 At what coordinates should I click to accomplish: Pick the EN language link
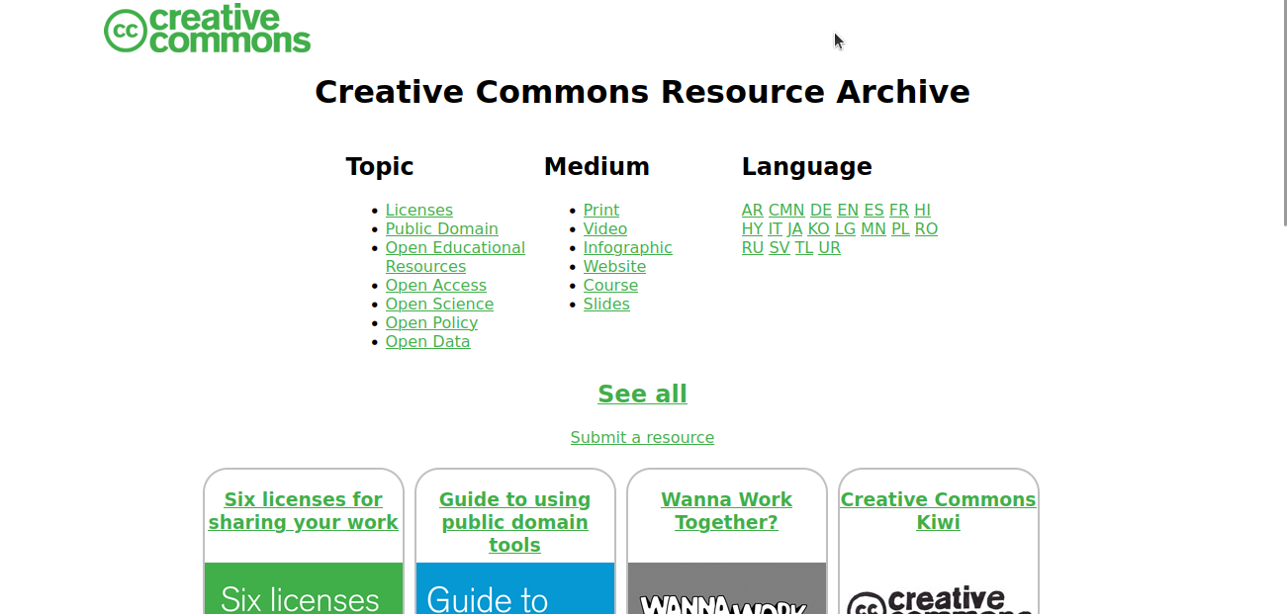848,210
